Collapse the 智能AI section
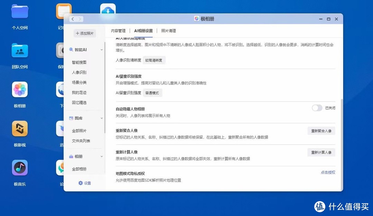The image size is (373, 216). 101,49
